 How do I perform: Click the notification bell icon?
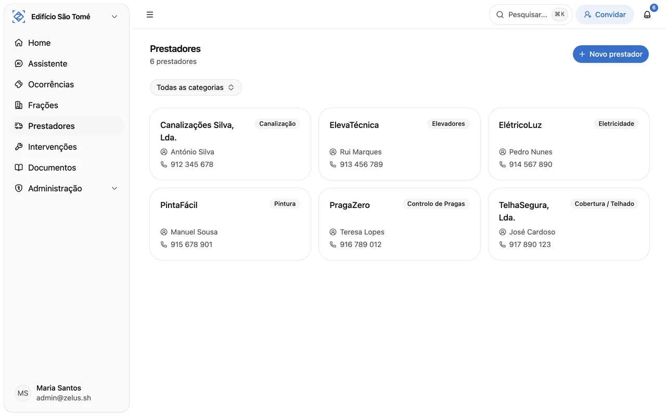tap(647, 15)
